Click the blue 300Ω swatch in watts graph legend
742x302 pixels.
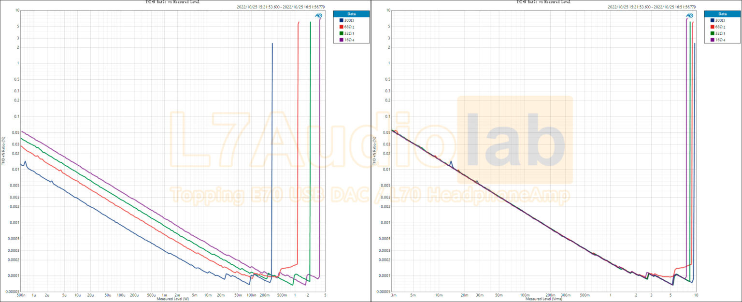tap(342, 20)
